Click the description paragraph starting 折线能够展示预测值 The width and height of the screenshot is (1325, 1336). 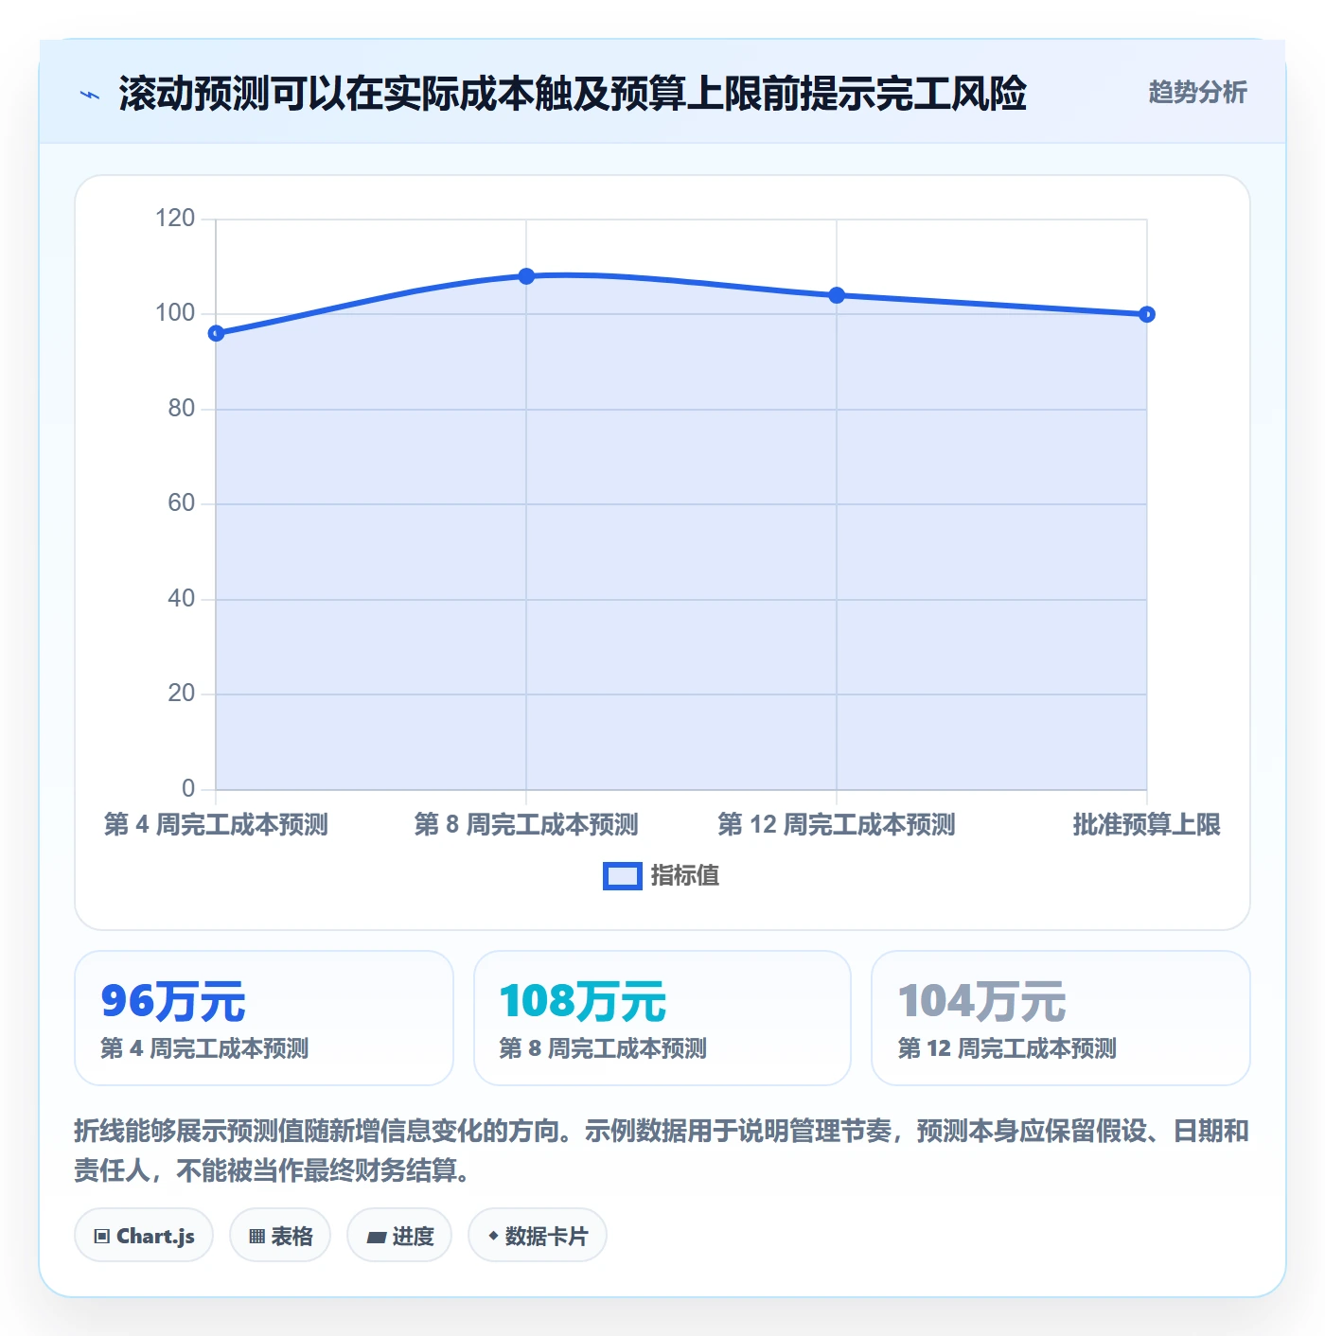click(x=662, y=1151)
